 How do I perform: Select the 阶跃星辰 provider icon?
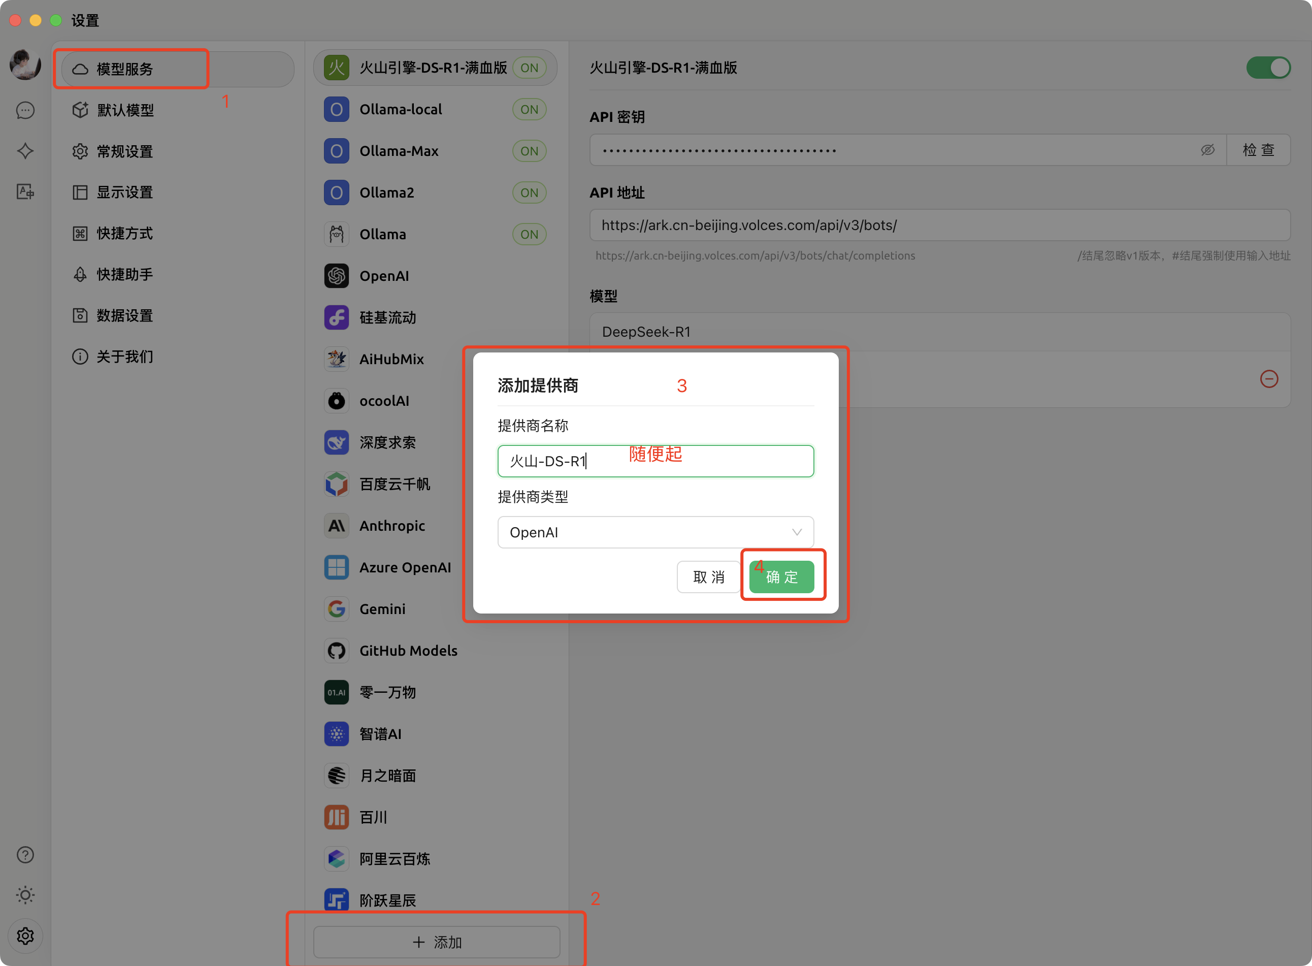coord(337,900)
